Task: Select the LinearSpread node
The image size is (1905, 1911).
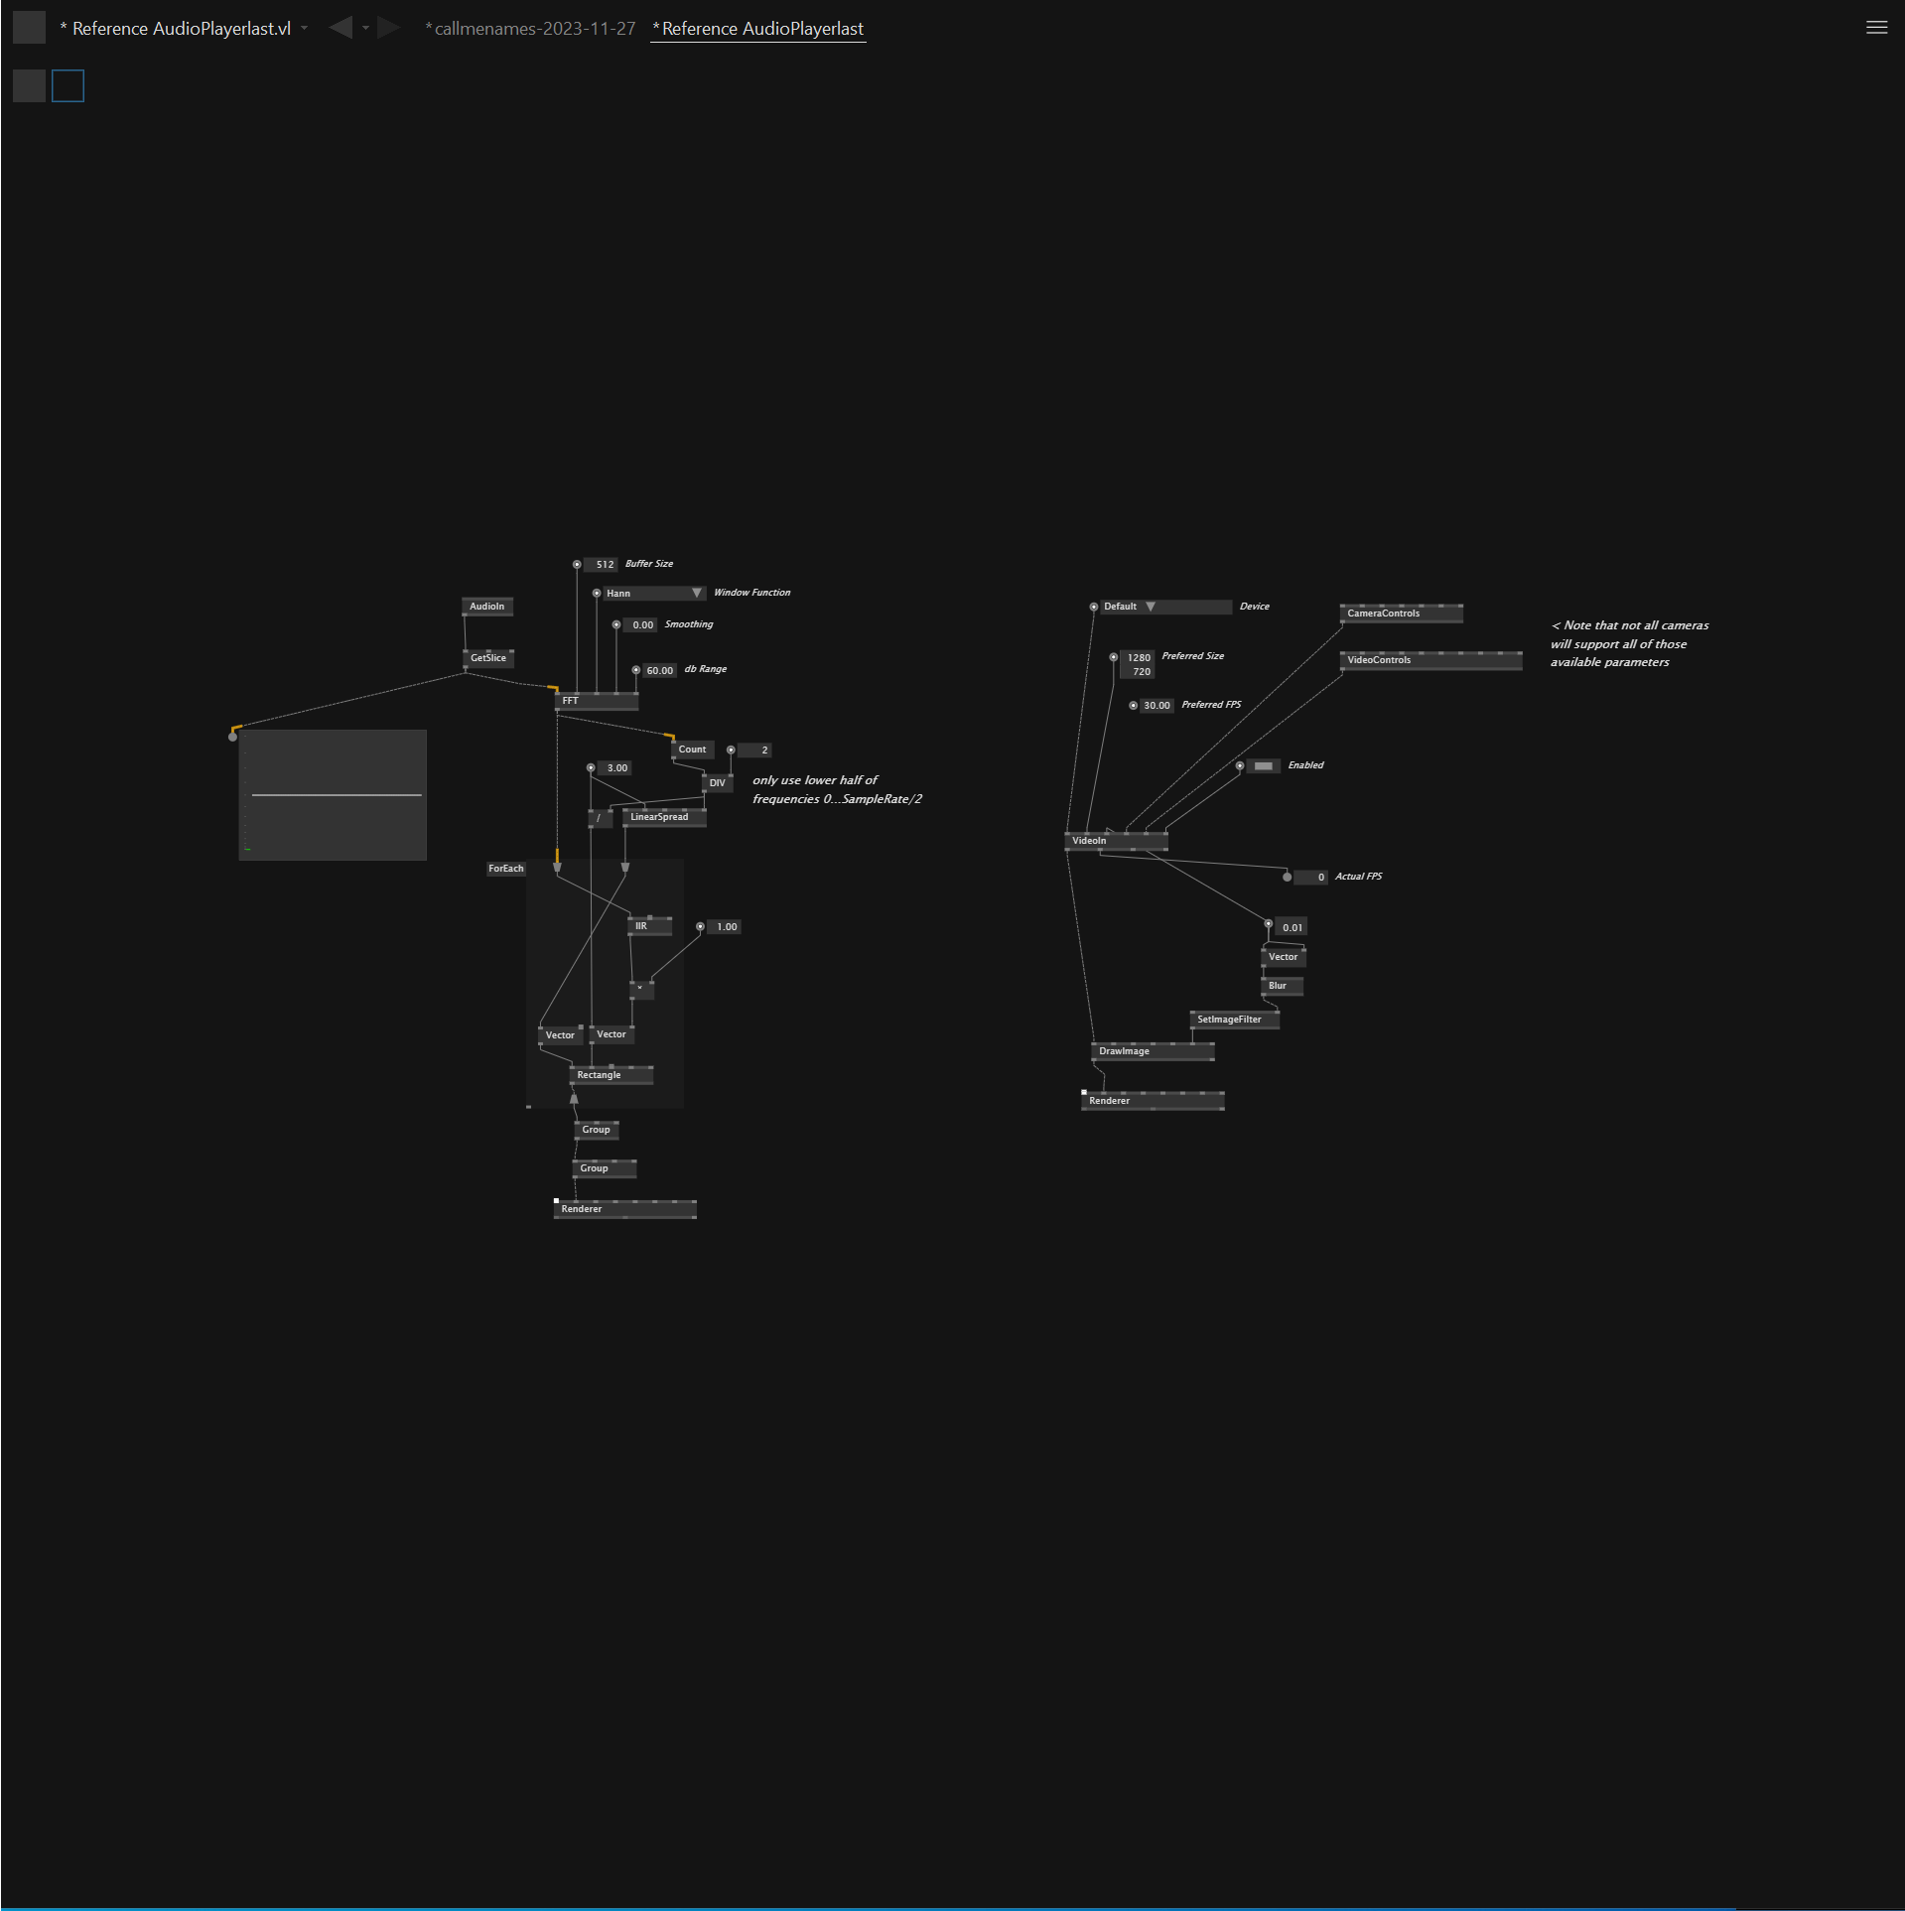Action: [664, 817]
